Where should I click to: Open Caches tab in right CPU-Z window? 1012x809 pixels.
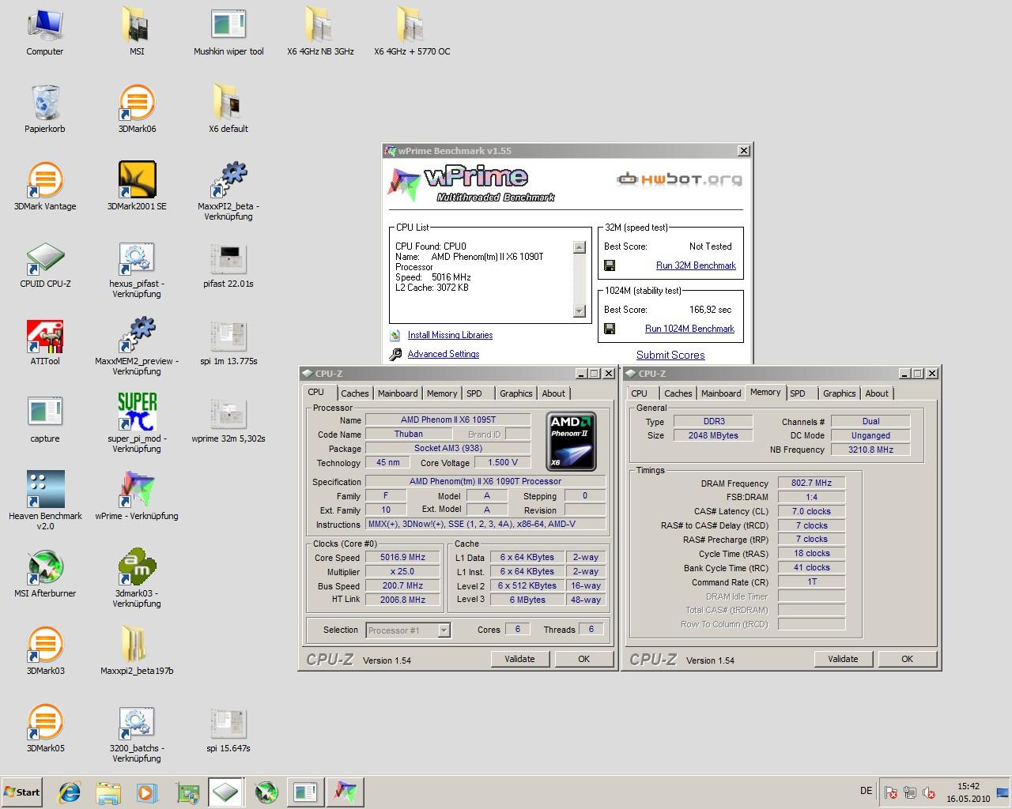678,393
